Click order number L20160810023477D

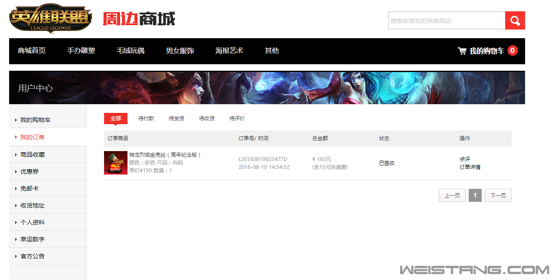point(263,159)
